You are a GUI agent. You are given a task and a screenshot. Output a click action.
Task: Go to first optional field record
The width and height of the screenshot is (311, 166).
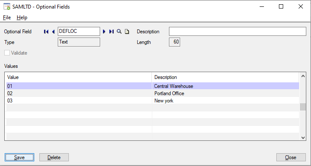tap(46, 32)
